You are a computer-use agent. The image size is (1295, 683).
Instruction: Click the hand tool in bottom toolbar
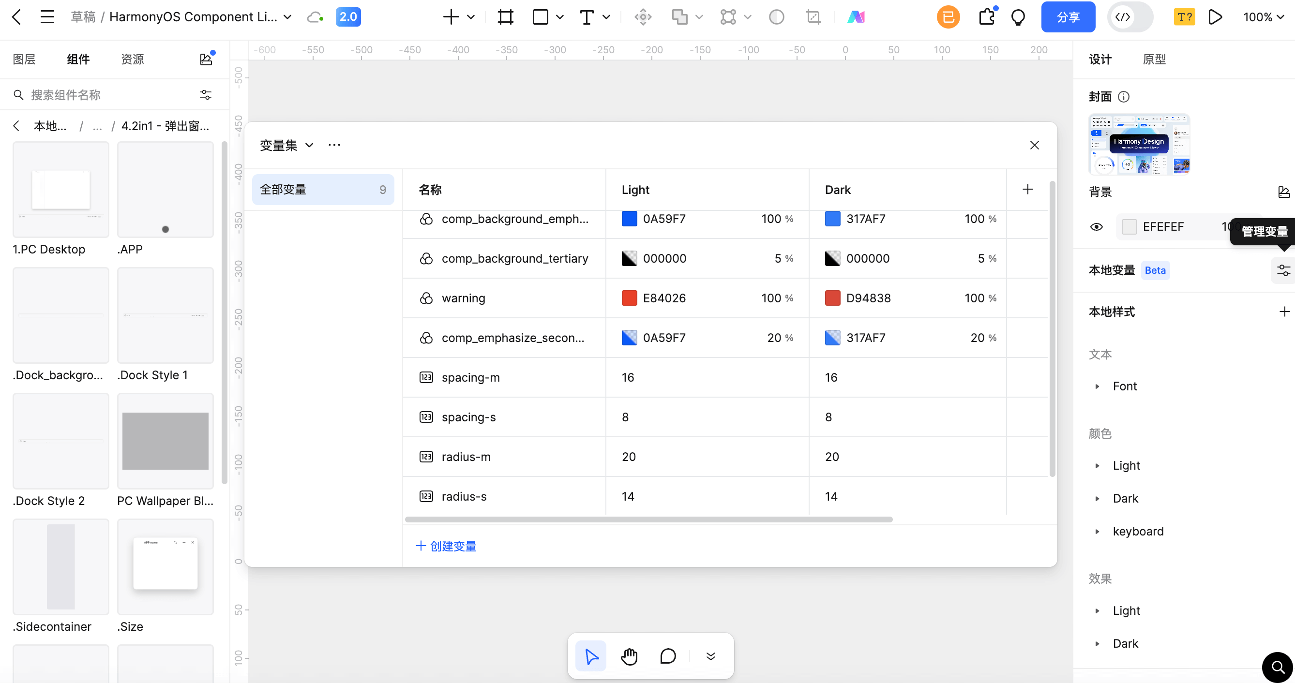[x=629, y=656]
